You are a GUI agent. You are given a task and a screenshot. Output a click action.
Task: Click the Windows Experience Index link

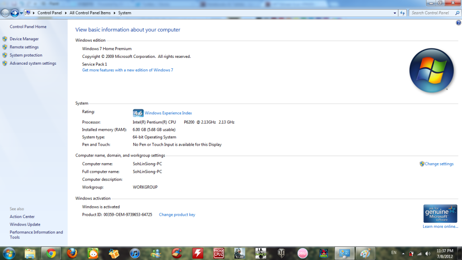(x=168, y=113)
